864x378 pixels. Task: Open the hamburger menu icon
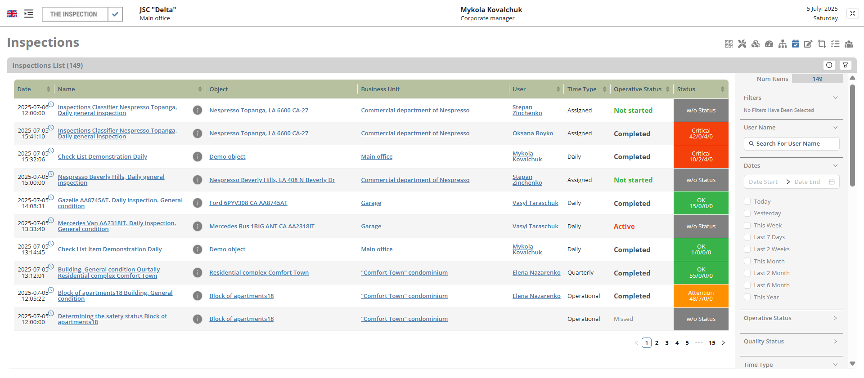pyautogui.click(x=29, y=14)
